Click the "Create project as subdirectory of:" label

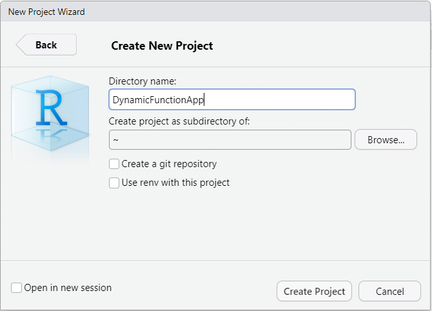[179, 121]
